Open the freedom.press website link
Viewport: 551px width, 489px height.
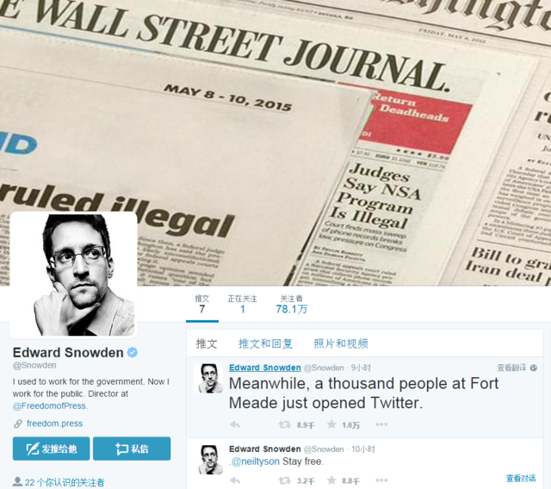(x=54, y=424)
